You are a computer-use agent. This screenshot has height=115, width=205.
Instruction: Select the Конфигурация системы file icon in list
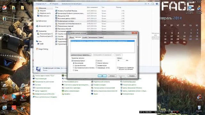(56, 21)
